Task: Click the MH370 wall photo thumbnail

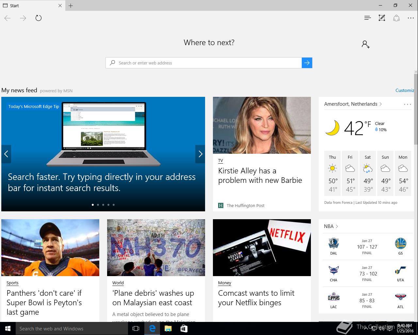Action: (x=156, y=248)
